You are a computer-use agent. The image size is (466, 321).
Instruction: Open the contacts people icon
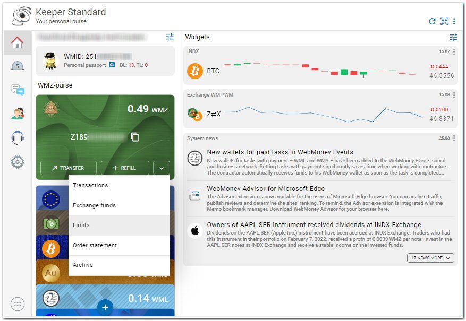point(18,114)
